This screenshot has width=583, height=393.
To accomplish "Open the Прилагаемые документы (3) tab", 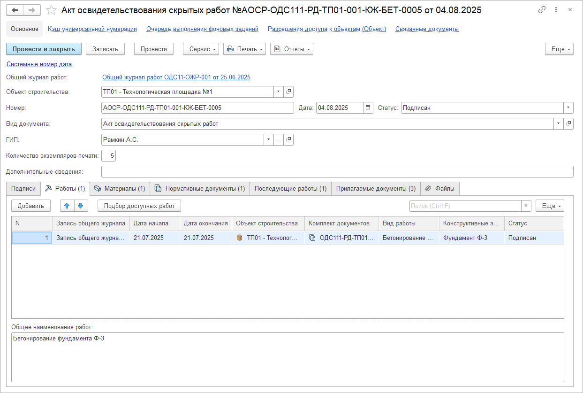I will (x=376, y=188).
